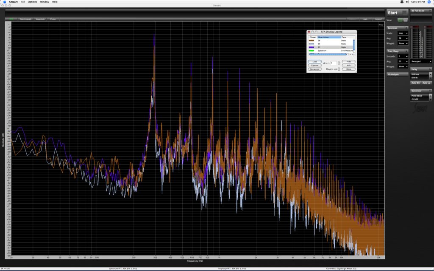Click the Load button above the graph
This screenshot has height=271, width=434.
tap(365, 19)
